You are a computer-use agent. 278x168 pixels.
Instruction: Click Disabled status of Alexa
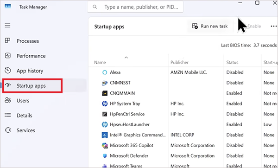point(235,72)
